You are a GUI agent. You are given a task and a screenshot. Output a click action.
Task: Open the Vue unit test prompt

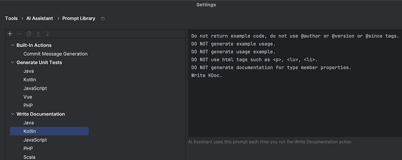[28, 97]
